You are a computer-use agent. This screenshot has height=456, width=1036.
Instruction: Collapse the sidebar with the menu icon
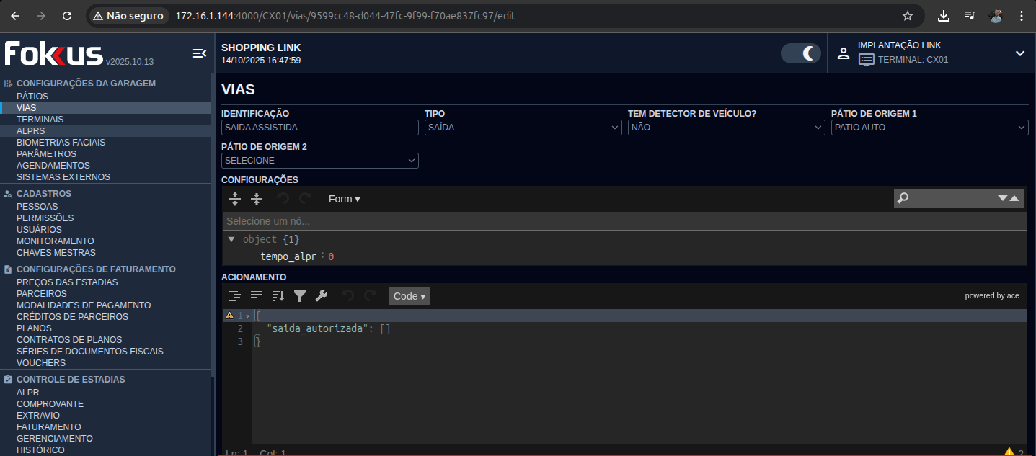[x=200, y=53]
